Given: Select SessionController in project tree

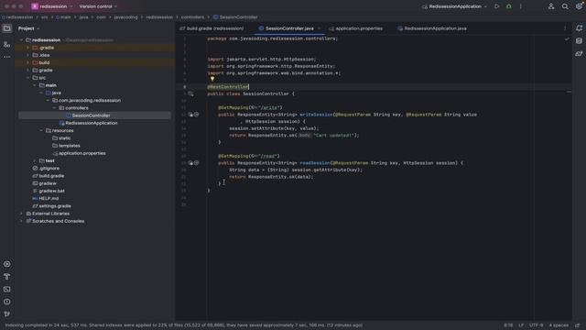Looking at the screenshot, I should (x=91, y=115).
